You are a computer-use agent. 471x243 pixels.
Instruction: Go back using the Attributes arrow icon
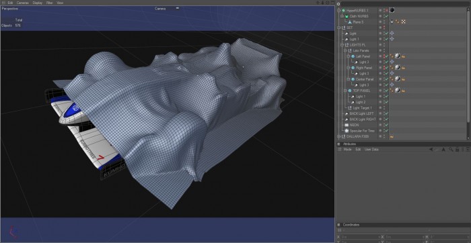tap(431, 149)
